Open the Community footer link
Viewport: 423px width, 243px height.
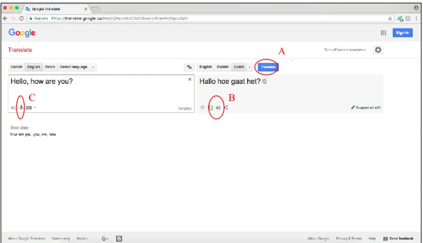tap(61, 238)
